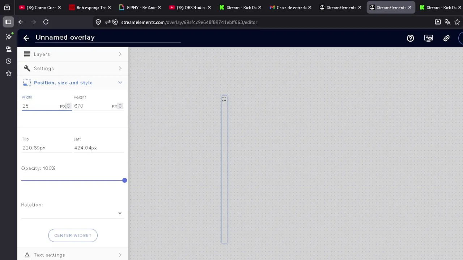The width and height of the screenshot is (463, 260).
Task: Open the Rotation dropdown
Action: pyautogui.click(x=72, y=213)
